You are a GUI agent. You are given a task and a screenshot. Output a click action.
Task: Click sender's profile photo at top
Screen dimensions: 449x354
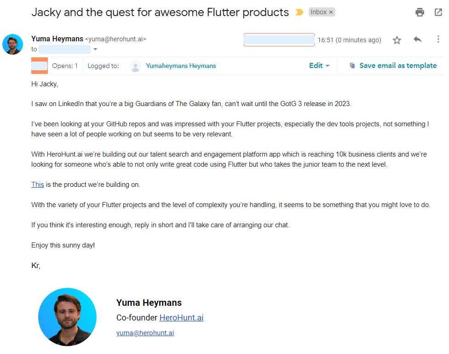coord(12,44)
